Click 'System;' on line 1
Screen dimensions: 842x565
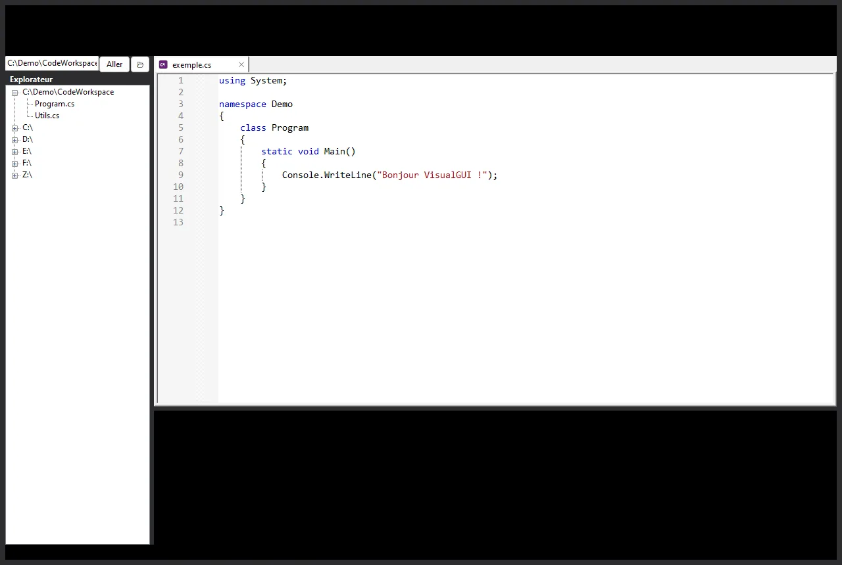(x=269, y=80)
